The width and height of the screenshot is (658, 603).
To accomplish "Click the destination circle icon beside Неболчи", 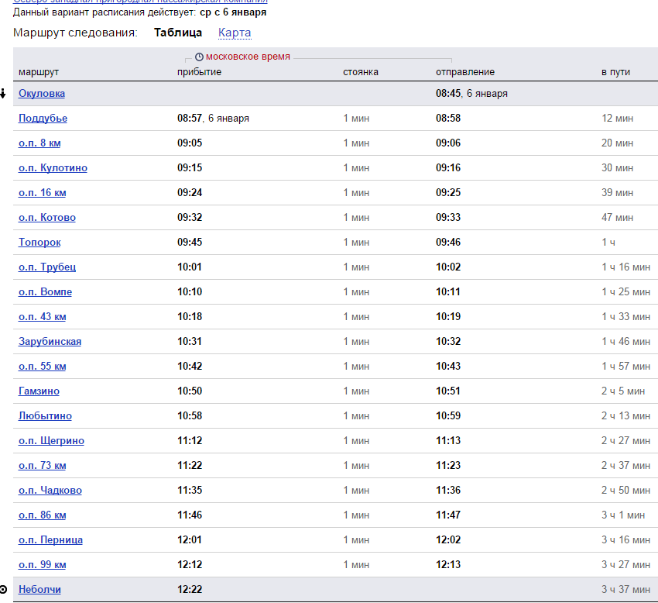I will (3, 590).
